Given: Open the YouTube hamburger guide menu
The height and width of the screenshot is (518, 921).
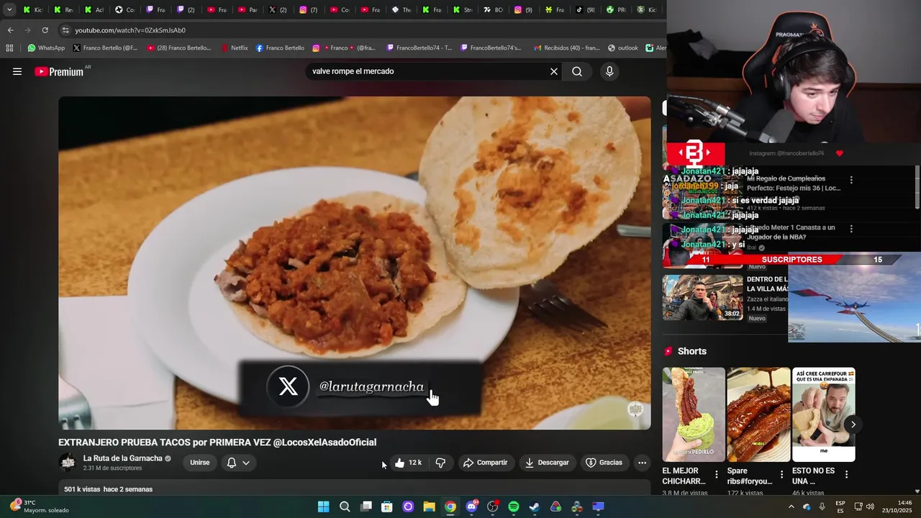Looking at the screenshot, I should point(17,71).
